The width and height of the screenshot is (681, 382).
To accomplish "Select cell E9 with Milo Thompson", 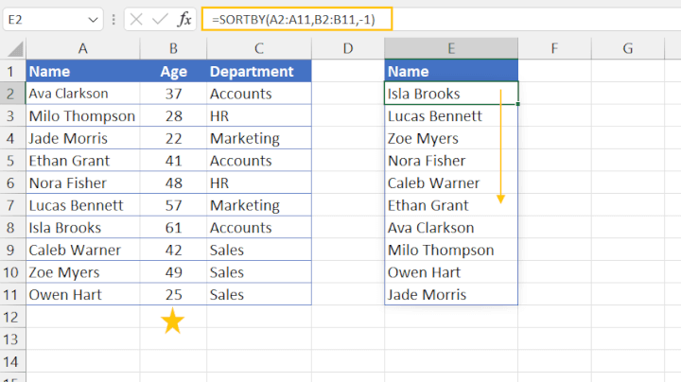I will pyautogui.click(x=451, y=250).
